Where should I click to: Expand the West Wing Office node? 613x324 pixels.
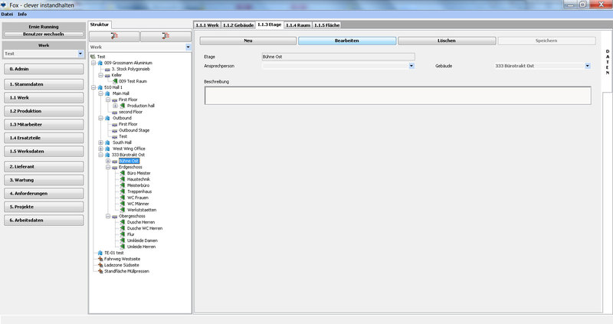[x=100, y=149]
